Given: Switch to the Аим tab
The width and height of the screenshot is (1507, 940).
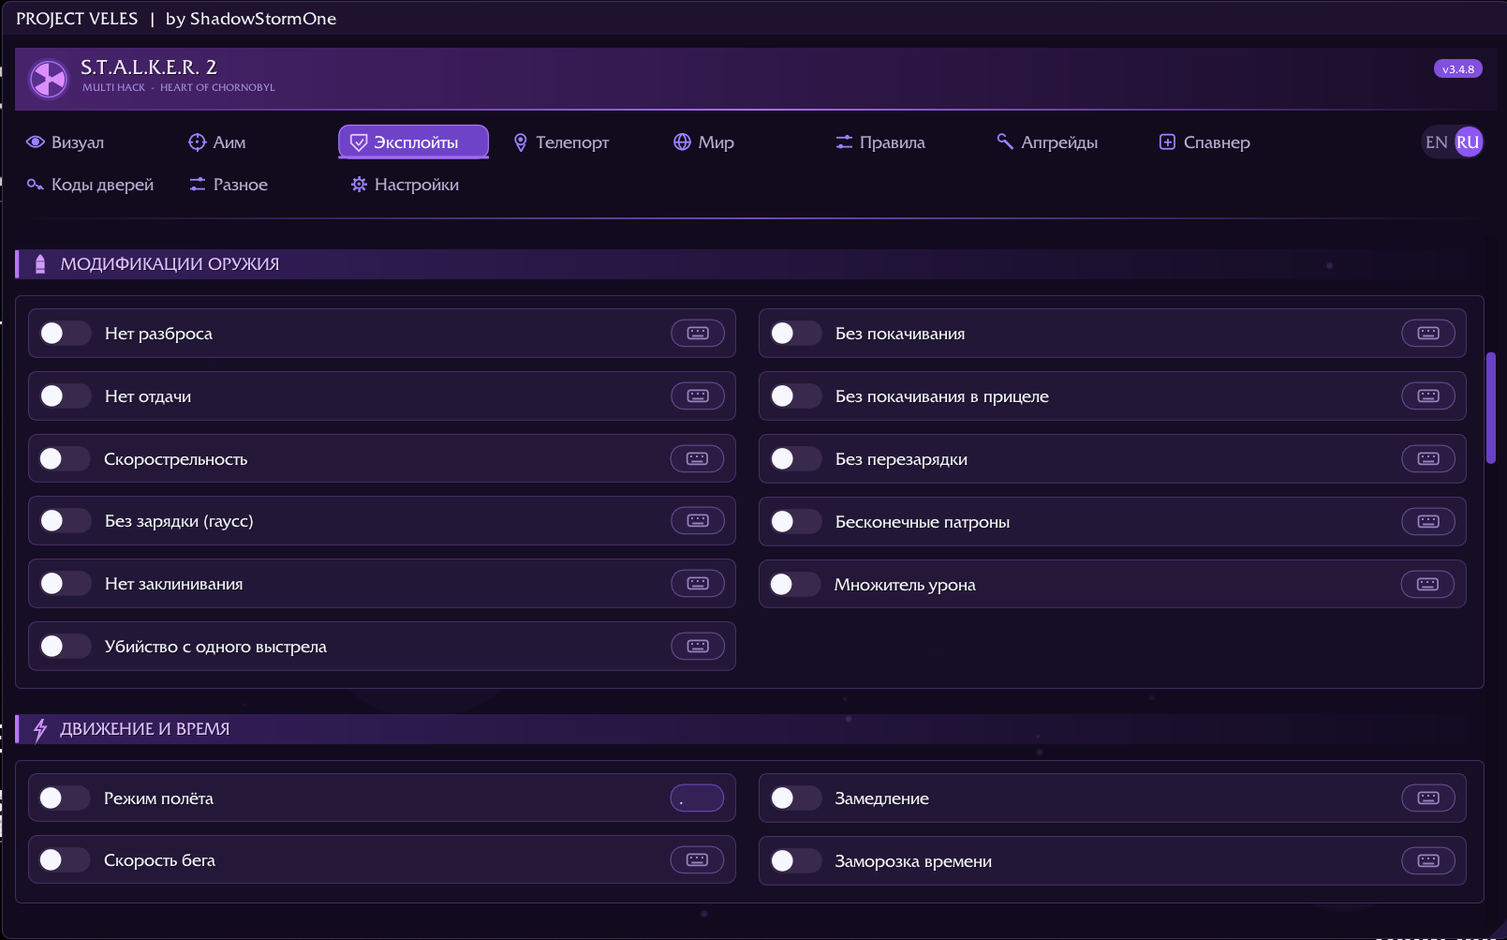Looking at the screenshot, I should pos(217,142).
